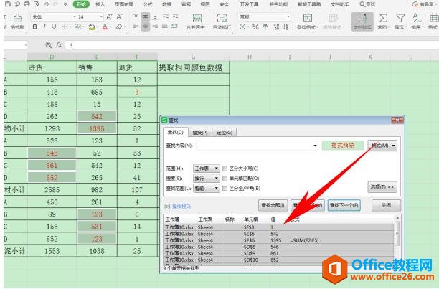439x289 pixels.
Task: Open the Page Layout (页面布局) ribbon tab
Action: [x=124, y=4]
